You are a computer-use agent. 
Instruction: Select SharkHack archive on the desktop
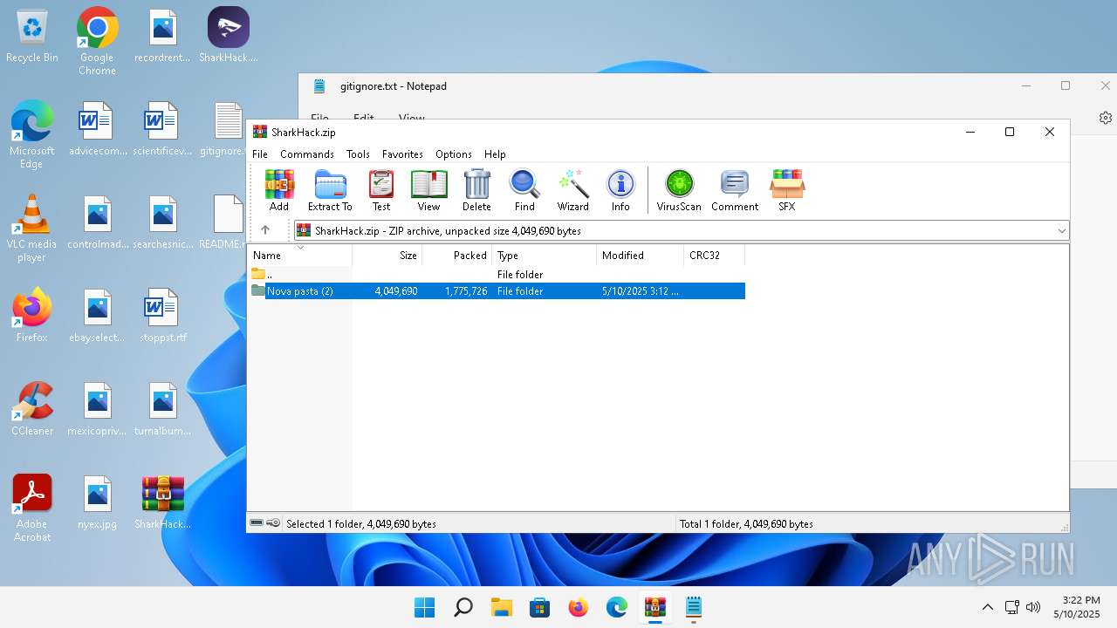[x=163, y=502]
